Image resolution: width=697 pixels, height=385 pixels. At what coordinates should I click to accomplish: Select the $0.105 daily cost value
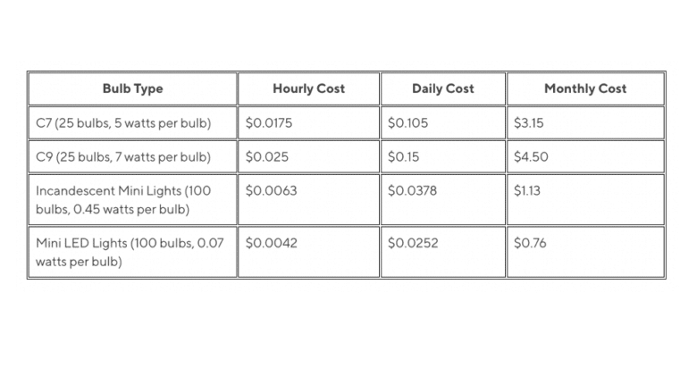pos(408,122)
